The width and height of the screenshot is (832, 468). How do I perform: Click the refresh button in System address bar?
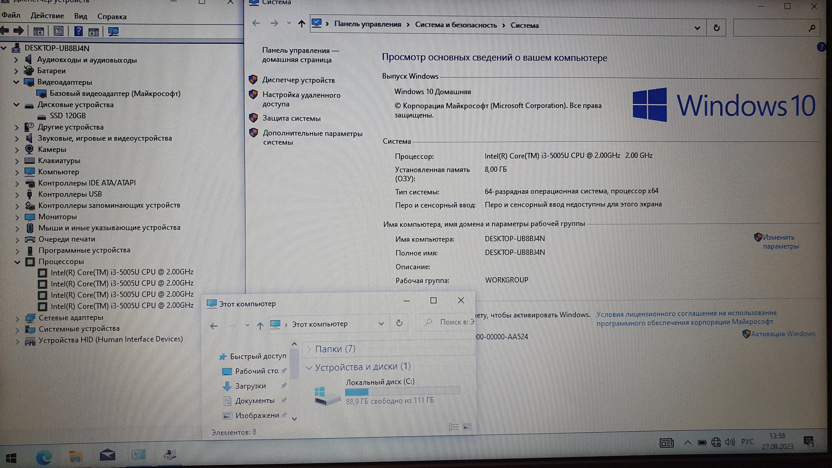pyautogui.click(x=716, y=28)
